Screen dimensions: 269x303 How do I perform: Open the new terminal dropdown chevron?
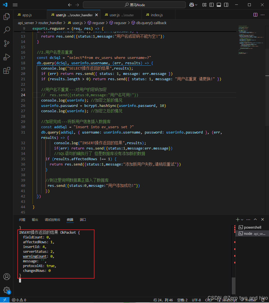click(242, 219)
